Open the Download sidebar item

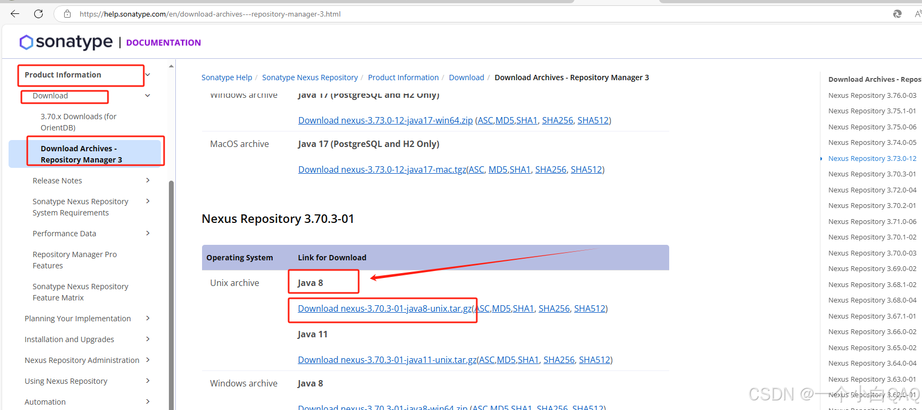click(x=50, y=96)
